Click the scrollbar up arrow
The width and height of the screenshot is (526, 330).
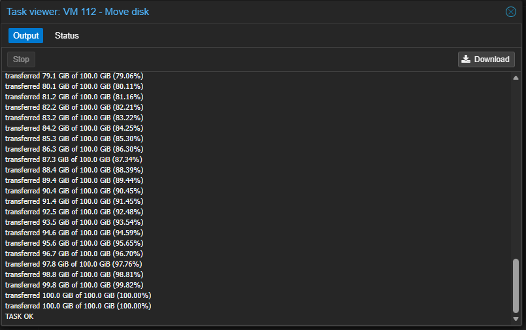click(516, 78)
